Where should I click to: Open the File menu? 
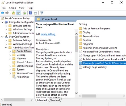pyautogui.click(x=4, y=8)
